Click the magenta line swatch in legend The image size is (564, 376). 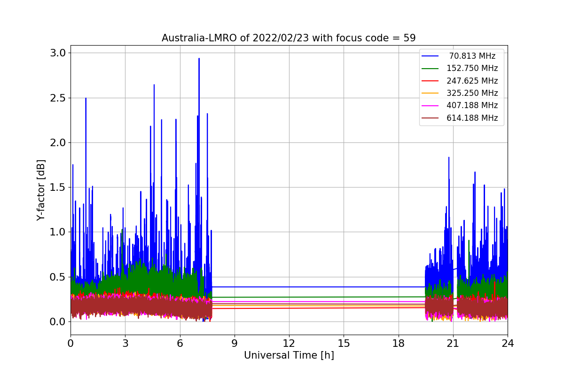point(430,106)
